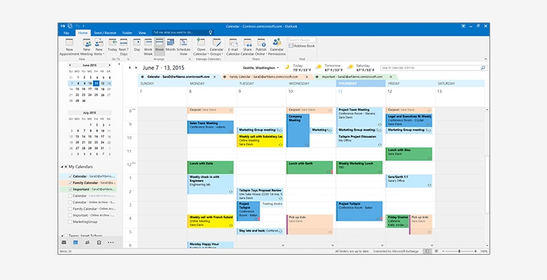547x280 pixels.
Task: Open more navigation options ellipsis
Action: click(111, 242)
